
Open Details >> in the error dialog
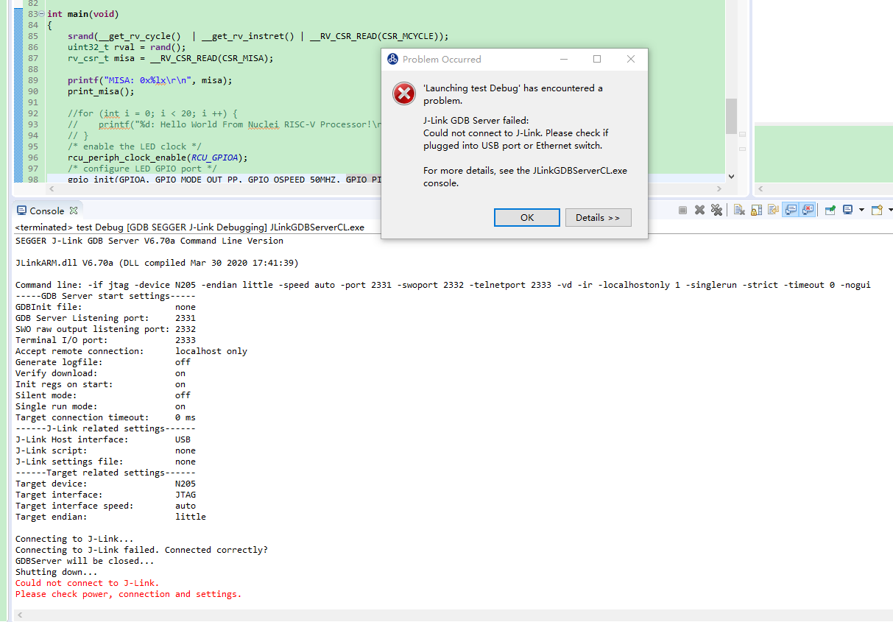(x=598, y=218)
